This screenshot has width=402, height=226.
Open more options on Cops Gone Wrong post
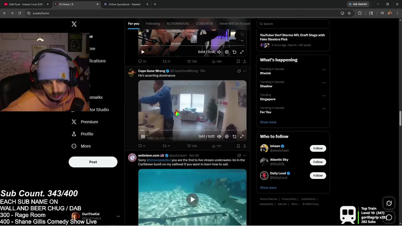tap(245, 71)
